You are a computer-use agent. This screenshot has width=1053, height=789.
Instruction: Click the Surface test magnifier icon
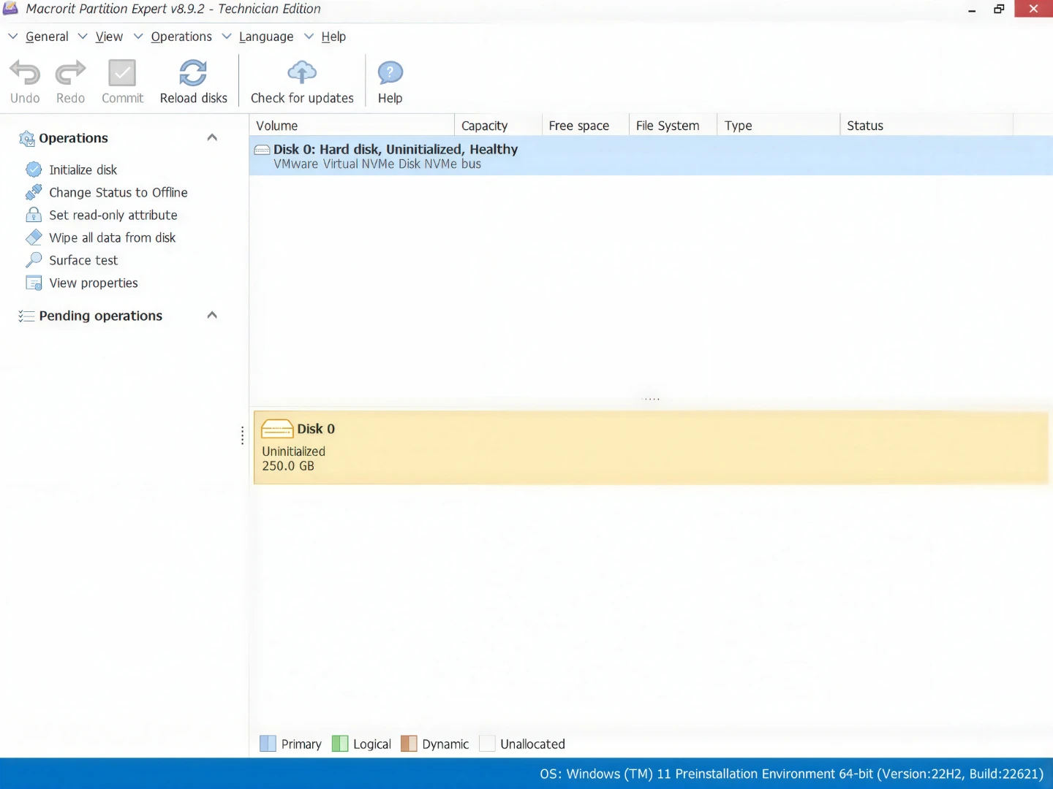pyautogui.click(x=34, y=260)
